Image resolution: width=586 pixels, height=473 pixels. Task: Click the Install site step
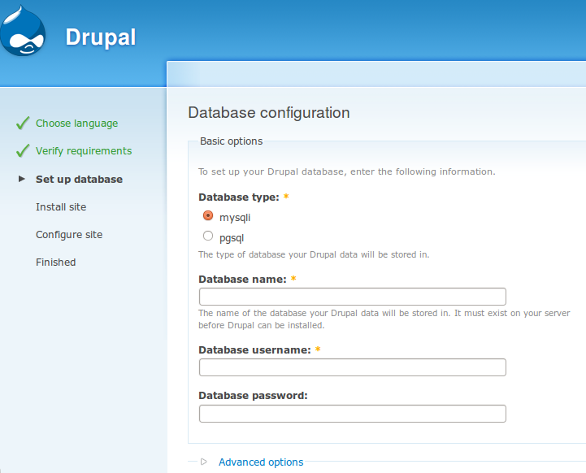tap(61, 207)
